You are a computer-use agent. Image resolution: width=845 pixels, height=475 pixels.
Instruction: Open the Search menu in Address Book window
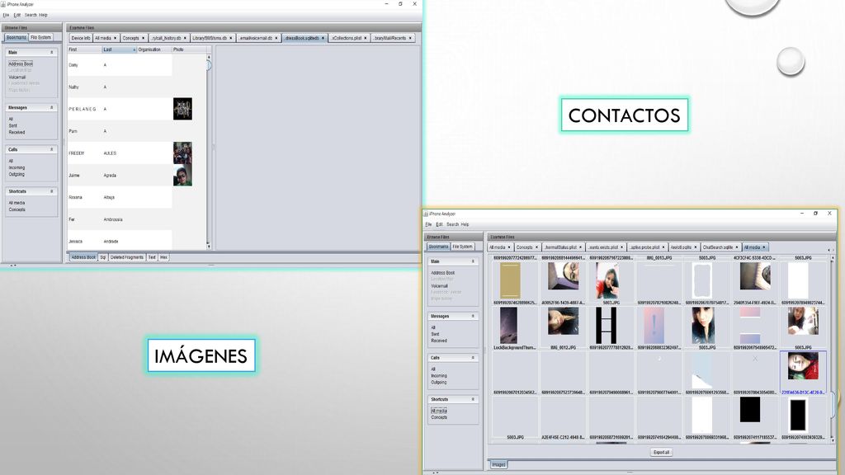[31, 15]
